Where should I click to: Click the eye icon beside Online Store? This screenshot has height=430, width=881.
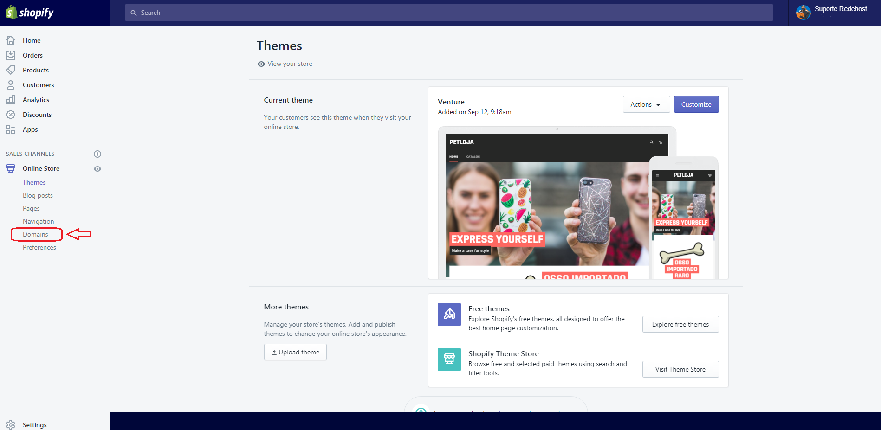[x=97, y=169]
